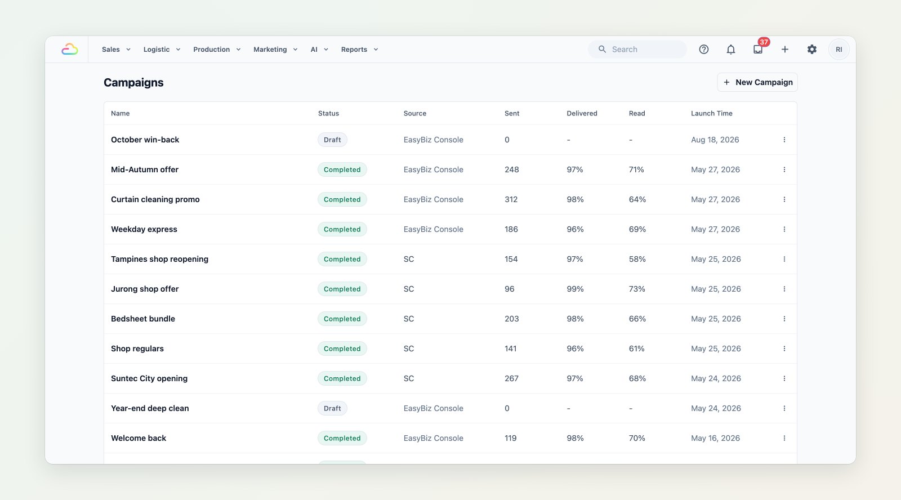Image resolution: width=901 pixels, height=500 pixels.
Task: Open row actions for Mid-Autumn offer
Action: 784,169
